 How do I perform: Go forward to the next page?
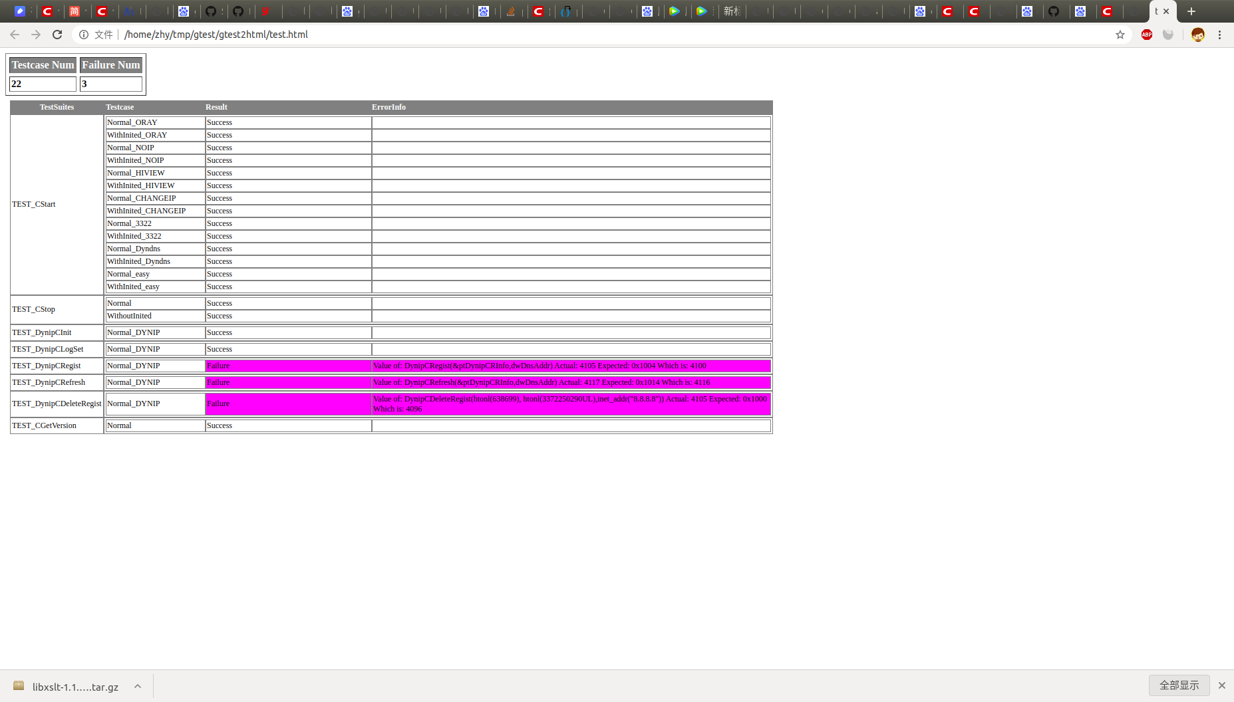36,35
